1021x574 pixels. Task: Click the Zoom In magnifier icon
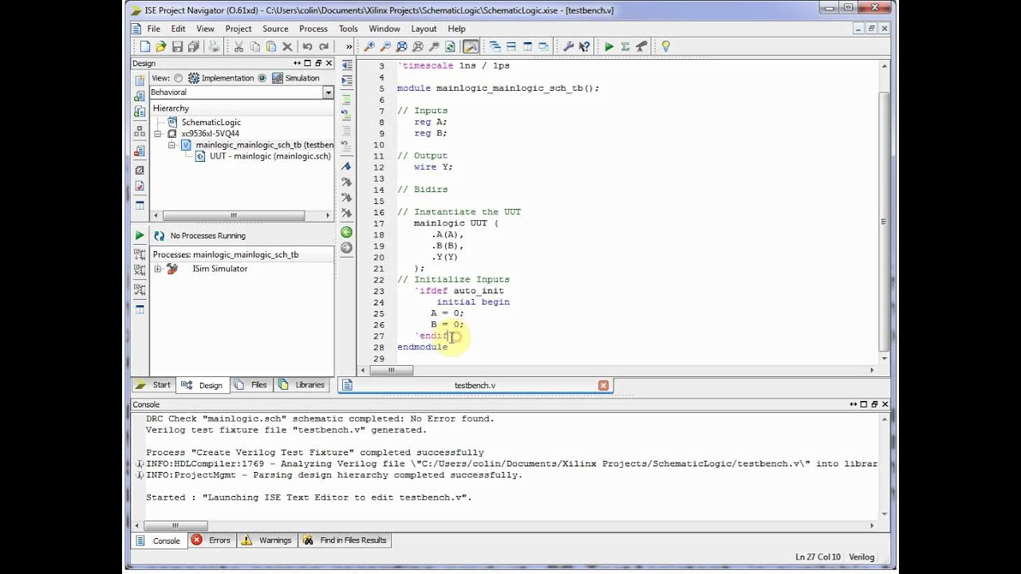[370, 47]
